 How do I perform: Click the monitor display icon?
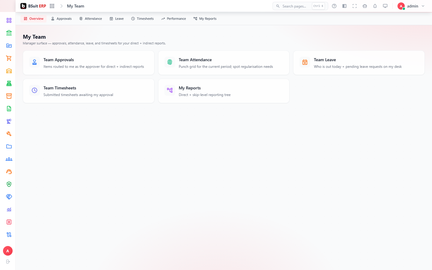click(385, 6)
